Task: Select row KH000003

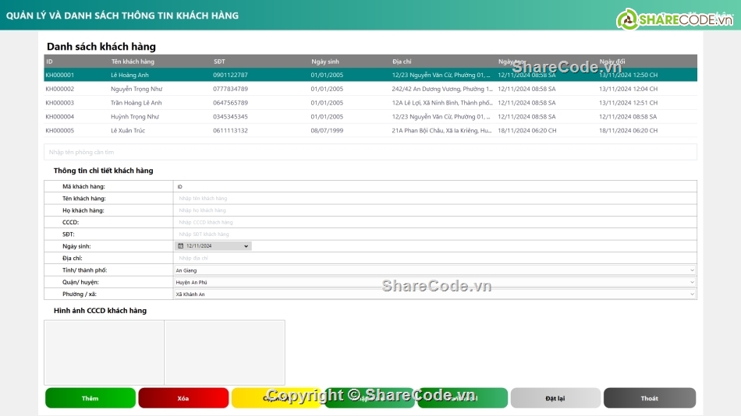Action: [370, 103]
